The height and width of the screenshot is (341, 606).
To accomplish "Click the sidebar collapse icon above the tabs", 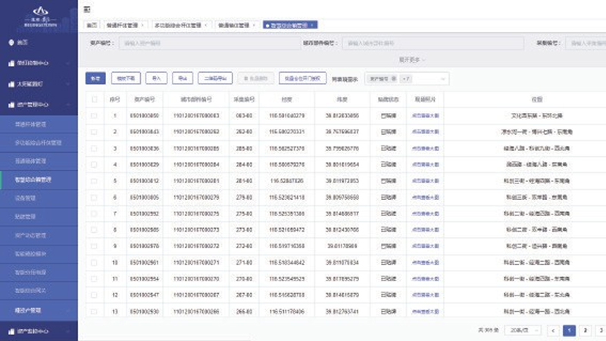I will pyautogui.click(x=87, y=9).
